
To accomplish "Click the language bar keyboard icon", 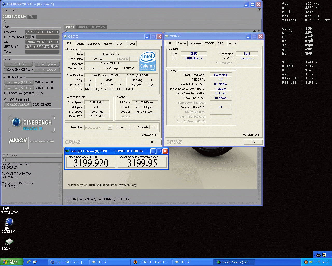I will (x=319, y=255).
